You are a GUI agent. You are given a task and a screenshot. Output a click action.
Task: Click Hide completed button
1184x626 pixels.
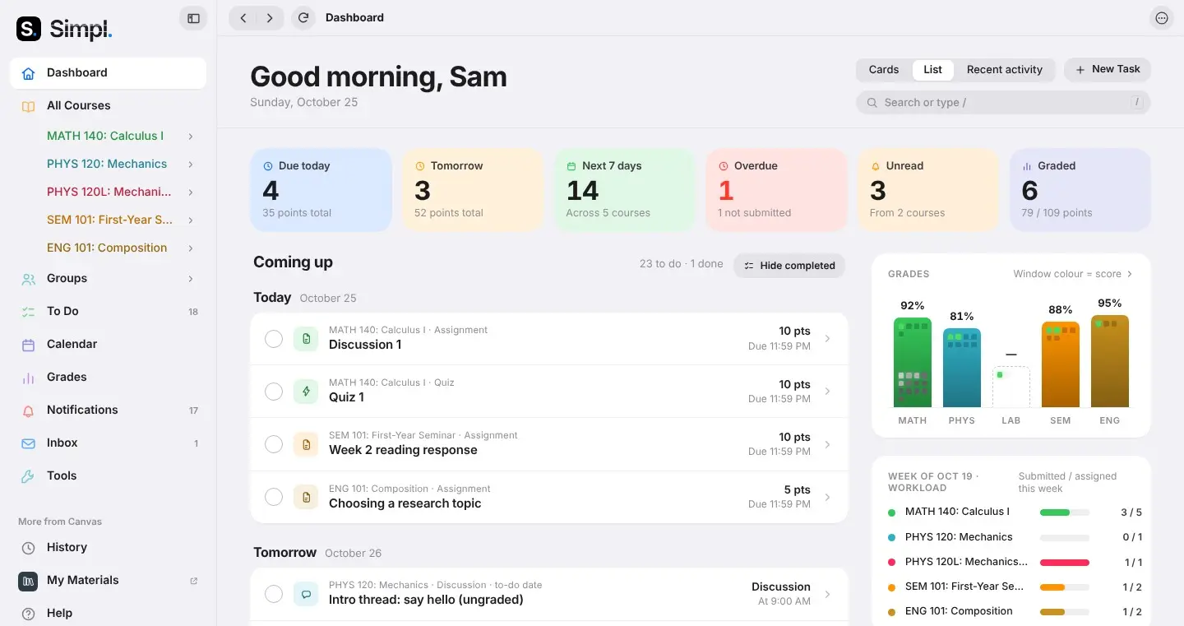tap(789, 266)
